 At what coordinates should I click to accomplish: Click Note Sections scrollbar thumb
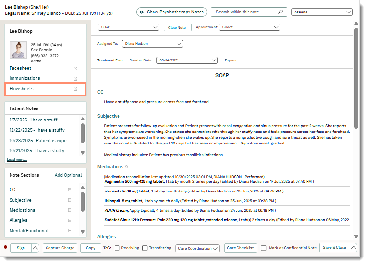[83, 202]
